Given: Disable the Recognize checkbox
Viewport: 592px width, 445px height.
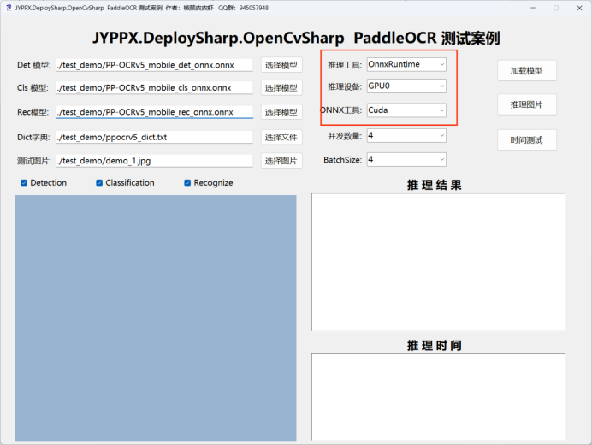Looking at the screenshot, I should [x=188, y=182].
